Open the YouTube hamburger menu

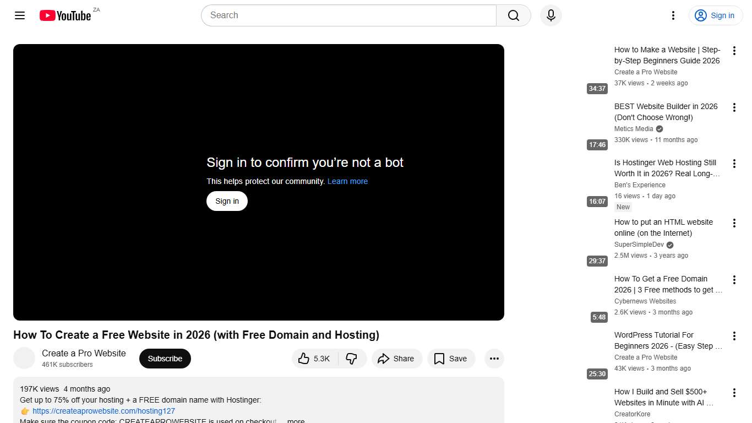tap(19, 15)
